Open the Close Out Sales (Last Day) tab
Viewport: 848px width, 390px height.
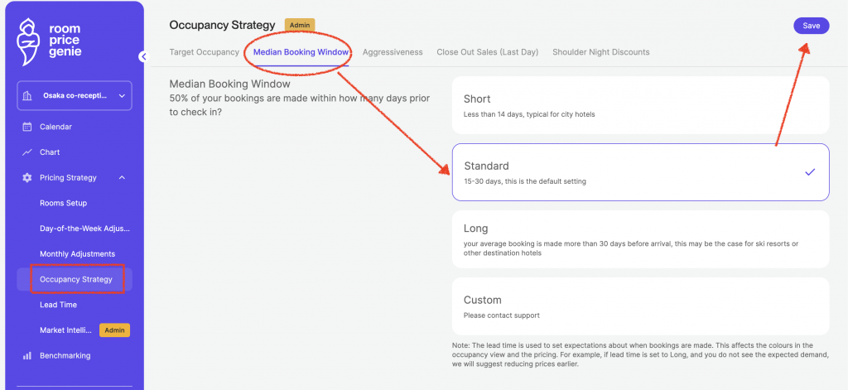coord(487,52)
